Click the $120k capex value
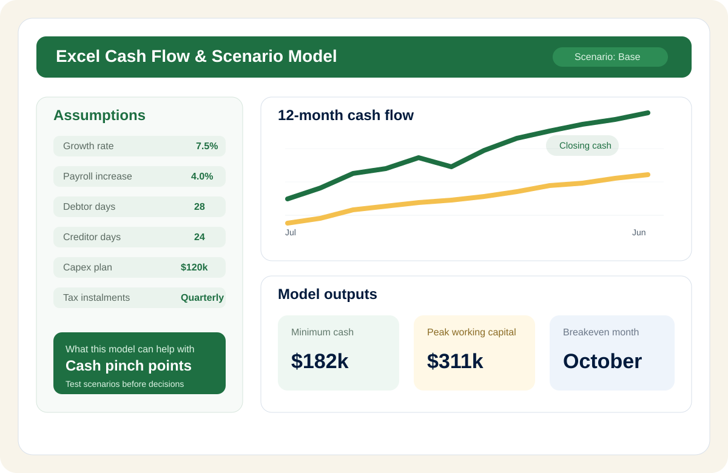 [x=194, y=267]
